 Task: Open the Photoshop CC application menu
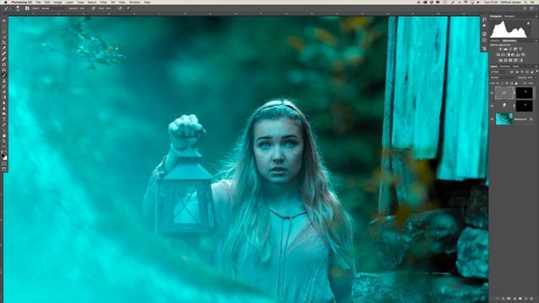(x=22, y=2)
